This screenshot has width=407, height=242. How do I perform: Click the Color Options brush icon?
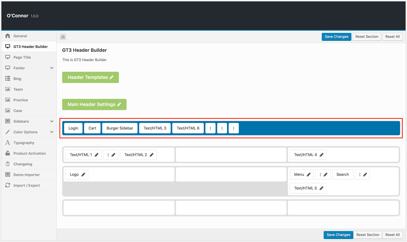click(8, 132)
